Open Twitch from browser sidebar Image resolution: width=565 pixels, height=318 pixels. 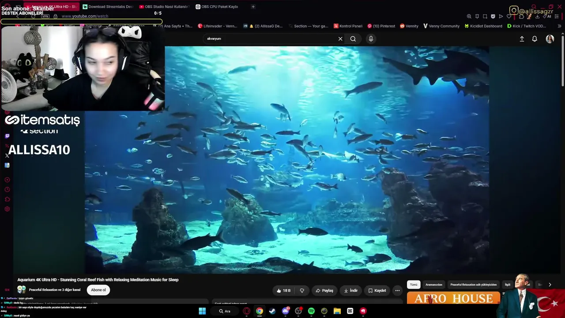7,136
